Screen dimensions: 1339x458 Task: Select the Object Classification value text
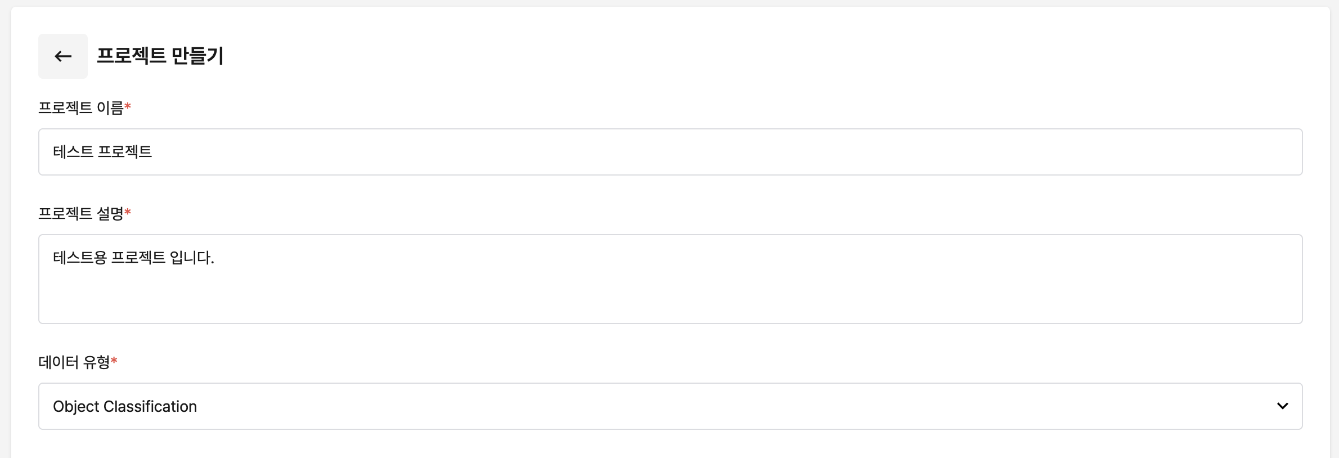[x=125, y=406]
